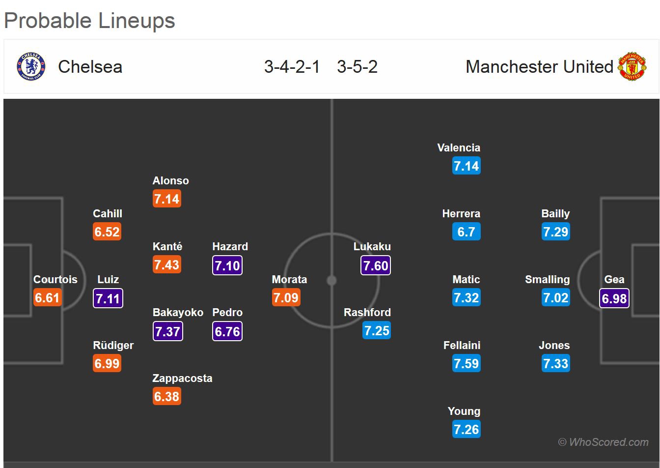
Task: Click the WhoScored.com watermark
Action: (604, 442)
